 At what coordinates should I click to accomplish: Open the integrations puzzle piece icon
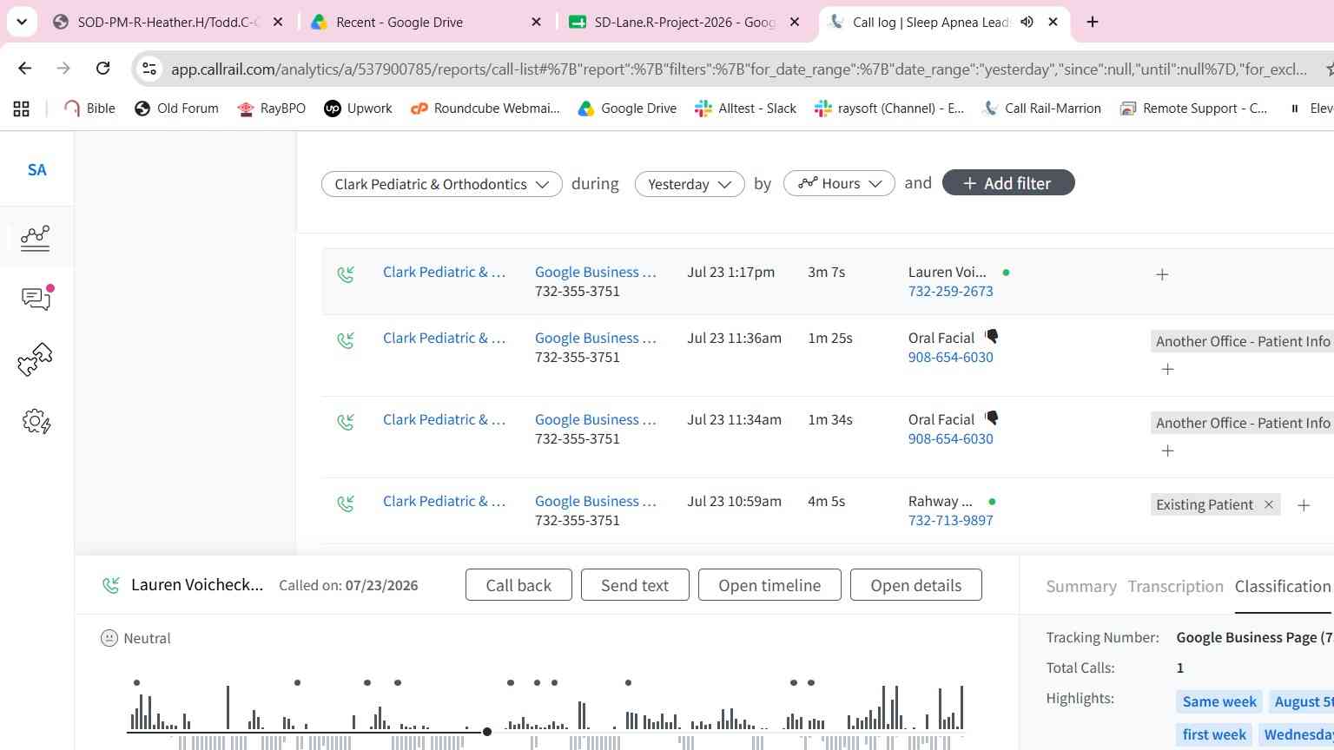[36, 359]
